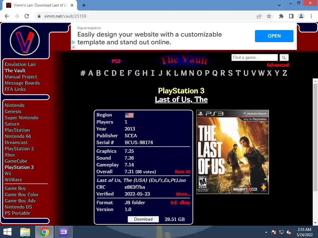Click the Find a game search field
Screen dimensions: 318x238
tap(255, 57)
